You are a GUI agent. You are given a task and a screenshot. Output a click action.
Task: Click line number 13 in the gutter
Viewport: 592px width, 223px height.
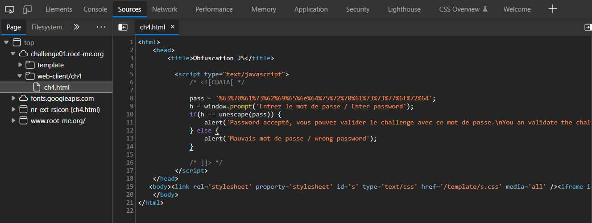(x=130, y=138)
